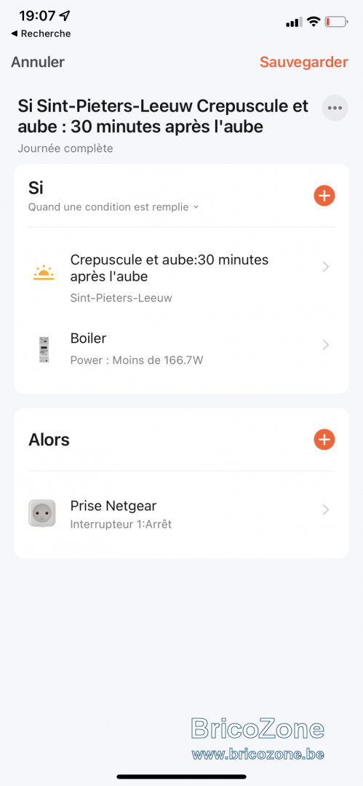This screenshot has height=786, width=363.
Task: Tap the home indicator bar
Action: tap(182, 777)
